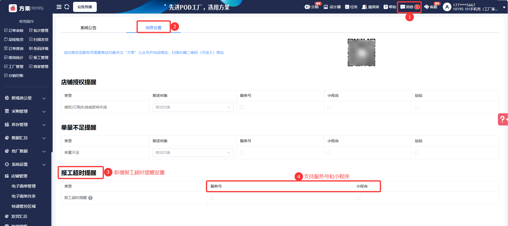Enable 服务号 for 报工超时提醒
Image resolution: width=508 pixels, height=226 pixels.
coord(212,198)
